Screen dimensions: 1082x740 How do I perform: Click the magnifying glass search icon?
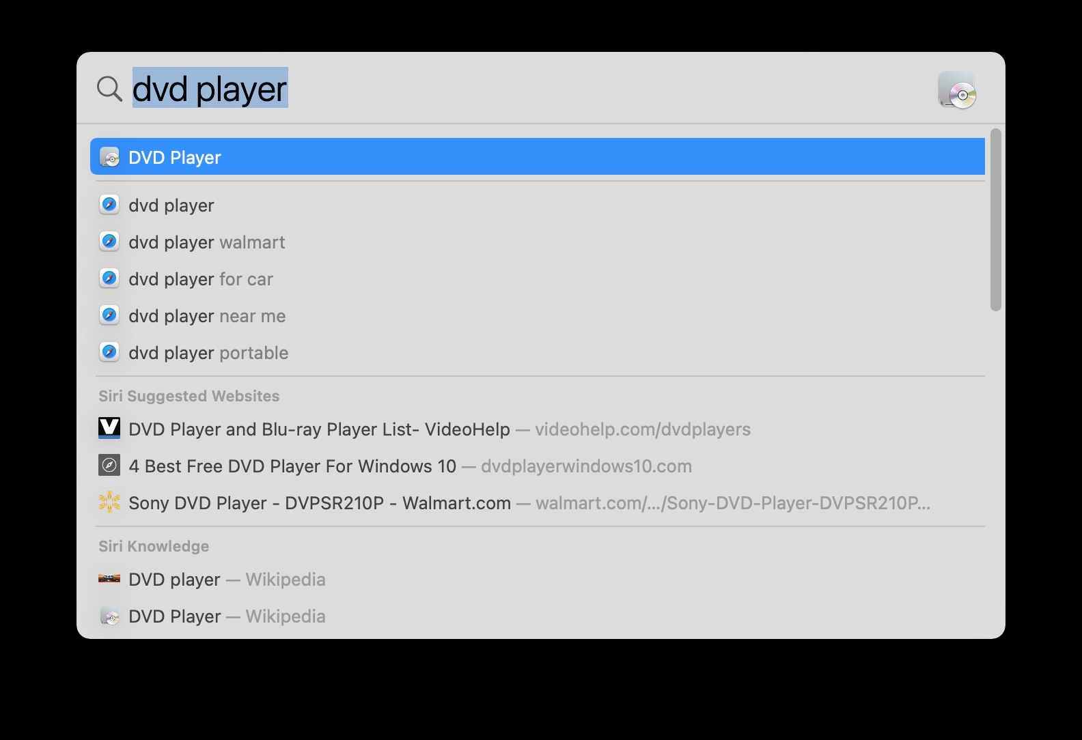[109, 88]
